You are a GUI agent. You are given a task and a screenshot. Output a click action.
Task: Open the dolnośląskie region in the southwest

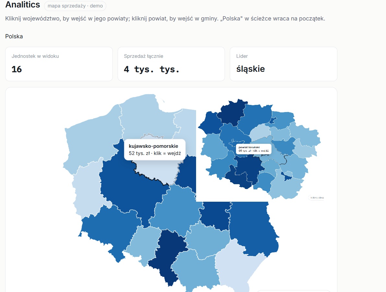click(x=108, y=229)
